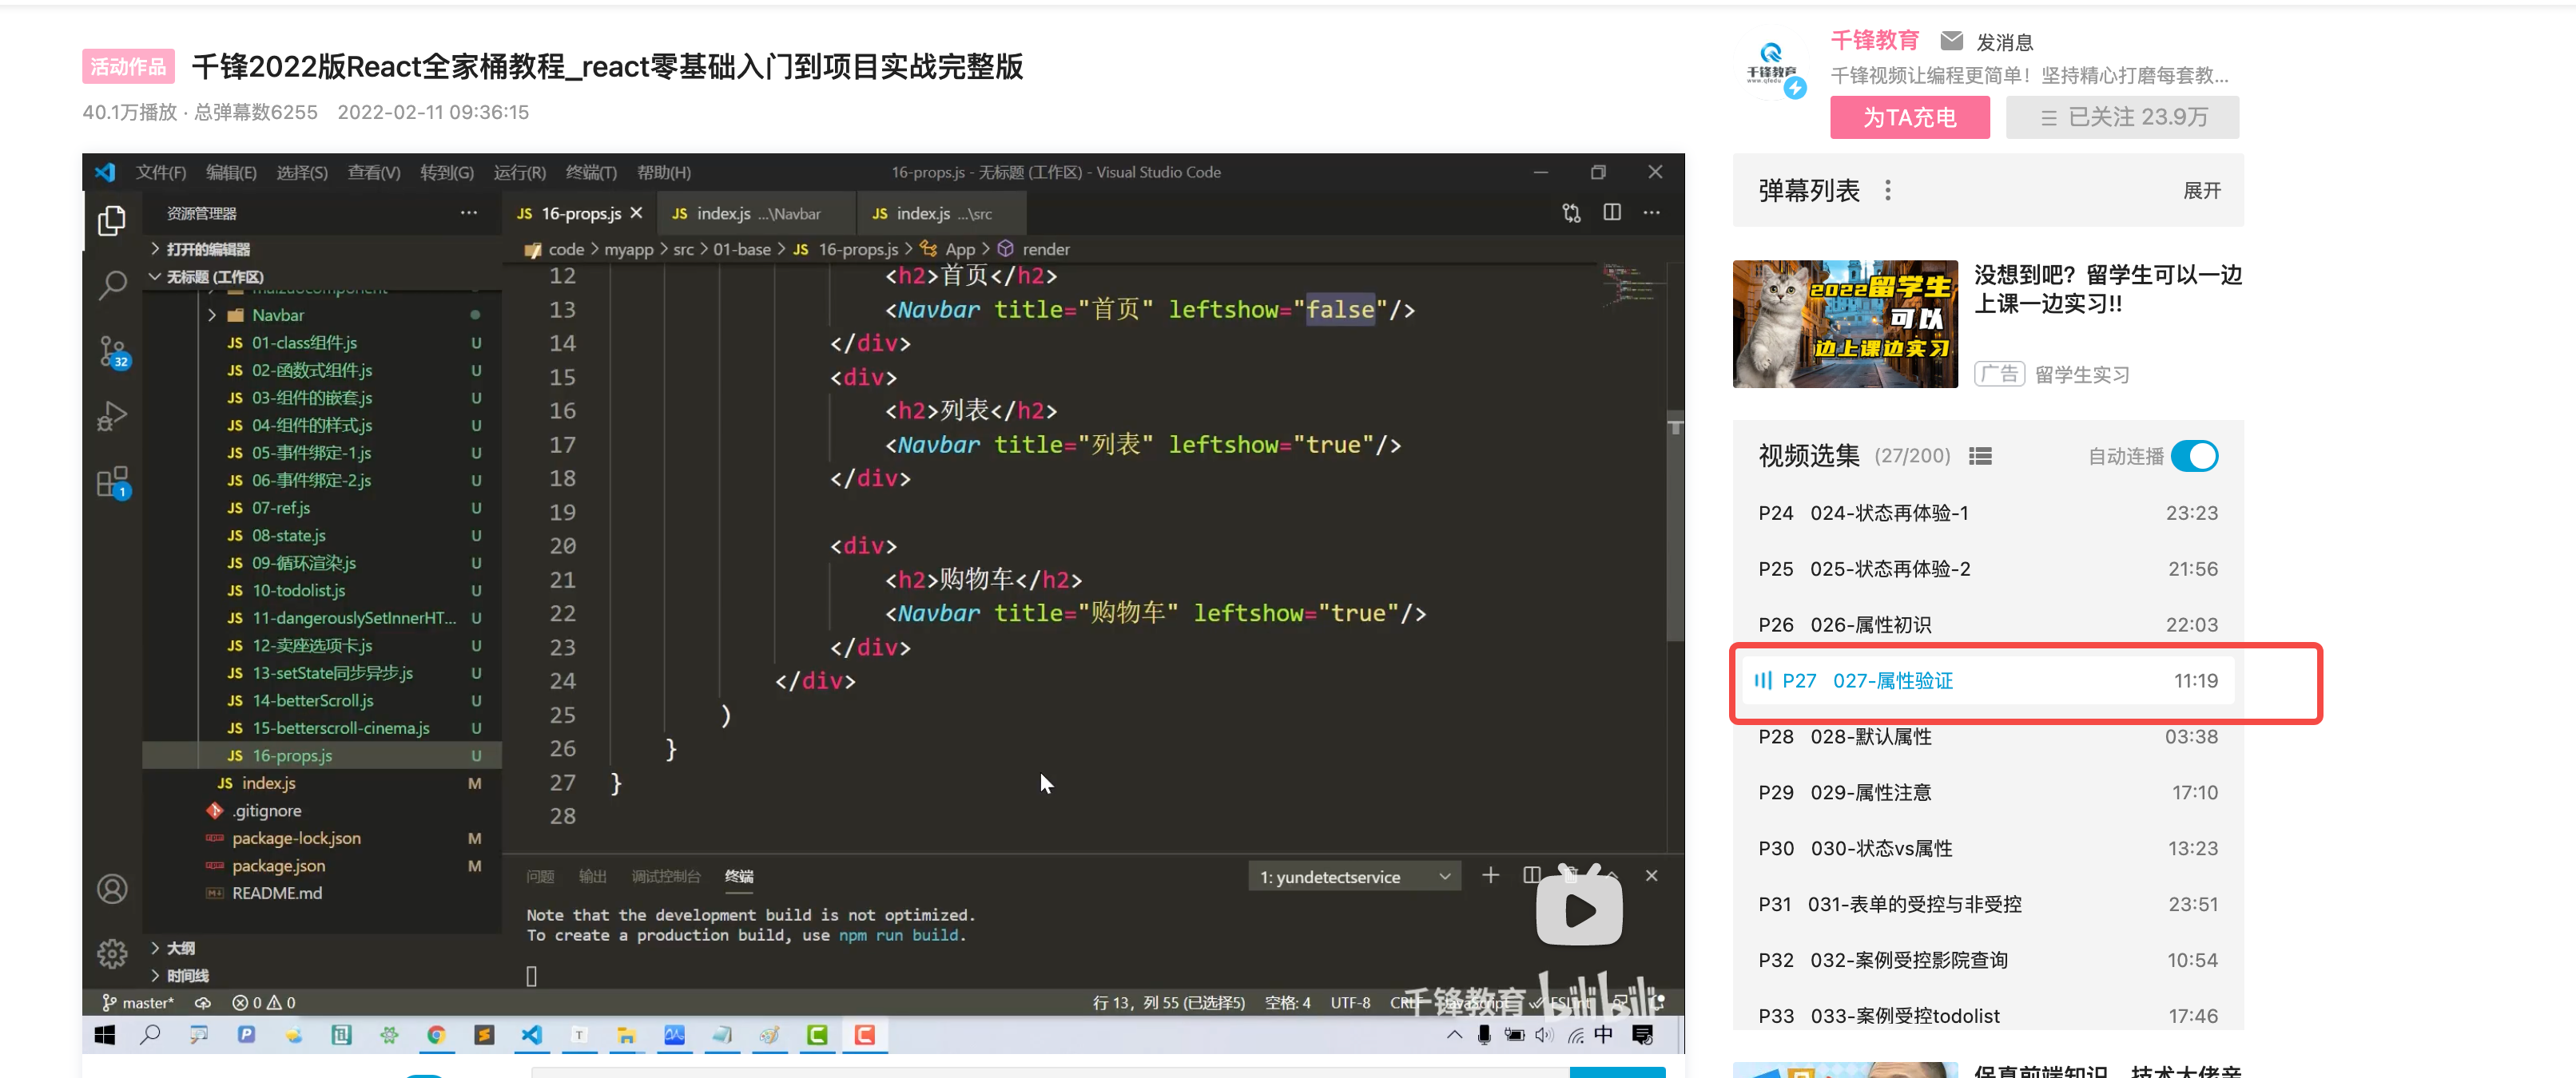
Task: Toggle auto-play switch 自动连播
Action: [x=2194, y=456]
